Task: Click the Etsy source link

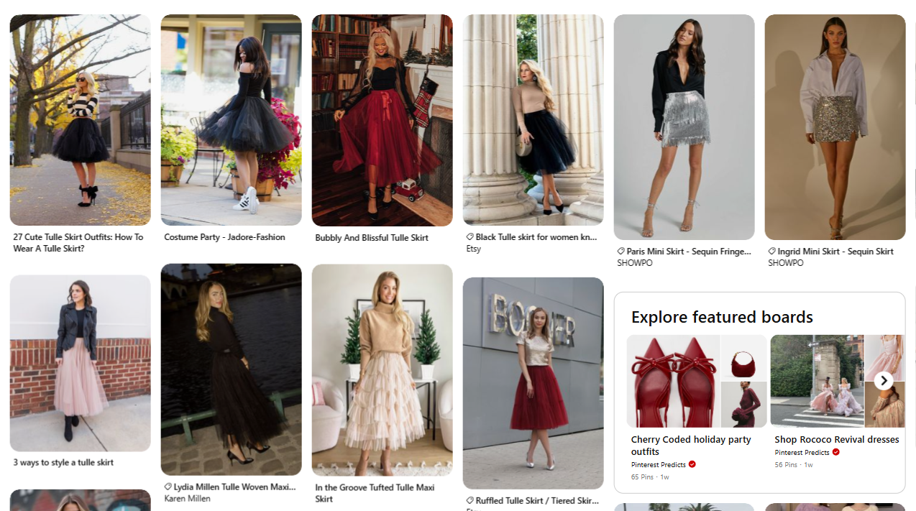Action: click(x=473, y=249)
